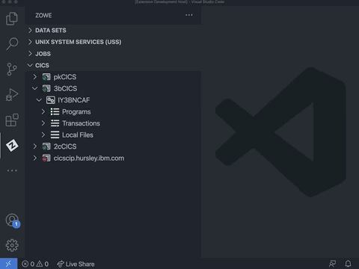Screen dimensions: 359x269
Task: Collapse the IY3BNCAF region chevron
Action: [x=39, y=100]
